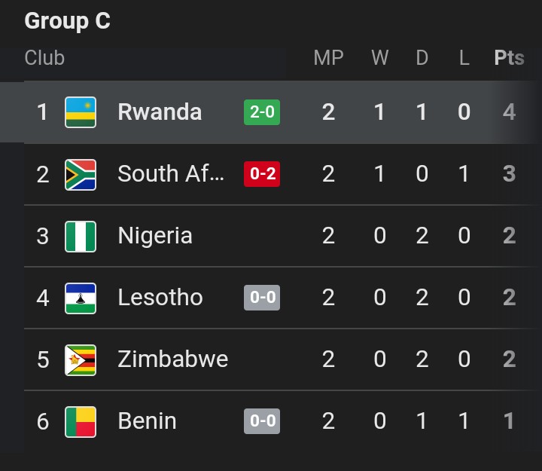
Task: Select the Zimbabwe team name
Action: tap(173, 359)
